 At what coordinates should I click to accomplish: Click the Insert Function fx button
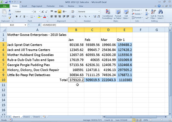(39, 25)
